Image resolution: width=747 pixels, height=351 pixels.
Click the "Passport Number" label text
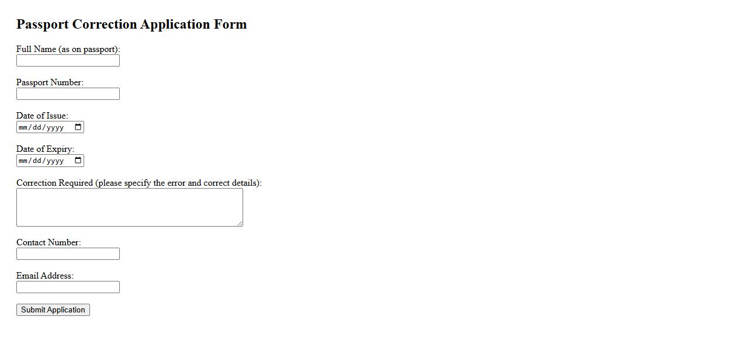[x=50, y=82]
